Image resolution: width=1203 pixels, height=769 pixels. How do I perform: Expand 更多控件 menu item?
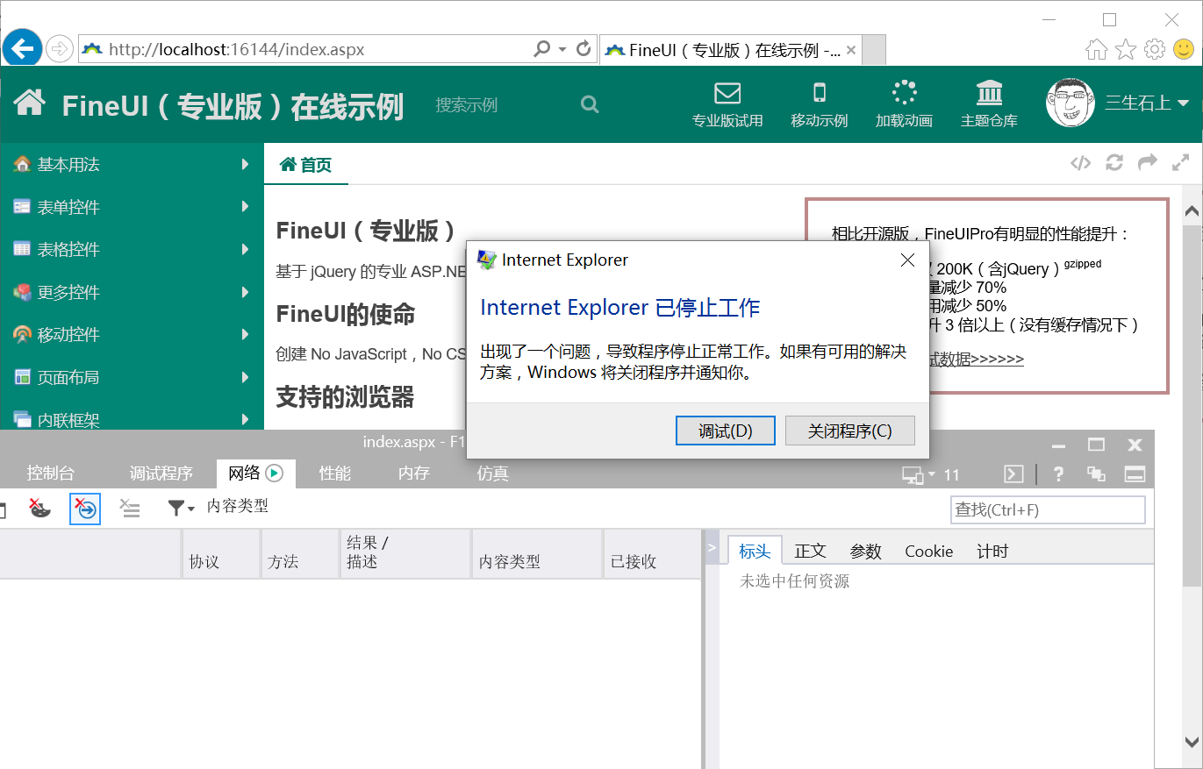(132, 292)
